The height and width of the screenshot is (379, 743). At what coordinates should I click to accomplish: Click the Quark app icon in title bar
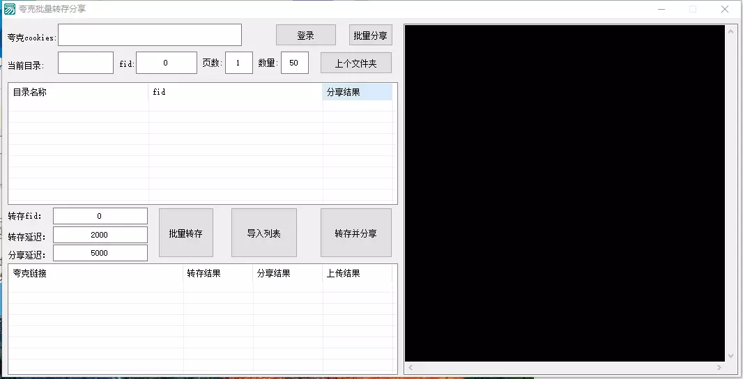click(x=10, y=9)
